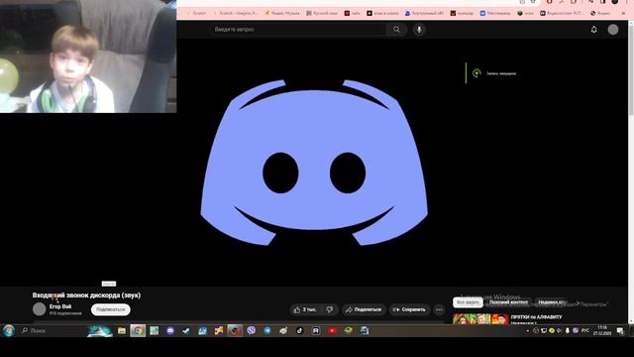The width and height of the screenshot is (634, 357).
Task: Switch to Chrome in the taskbar
Action: 138,330
